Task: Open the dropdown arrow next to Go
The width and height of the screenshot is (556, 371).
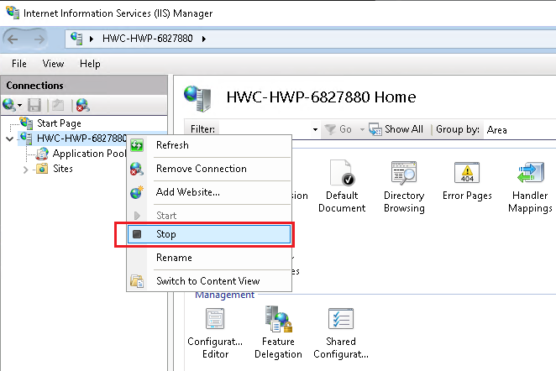Action: point(362,130)
